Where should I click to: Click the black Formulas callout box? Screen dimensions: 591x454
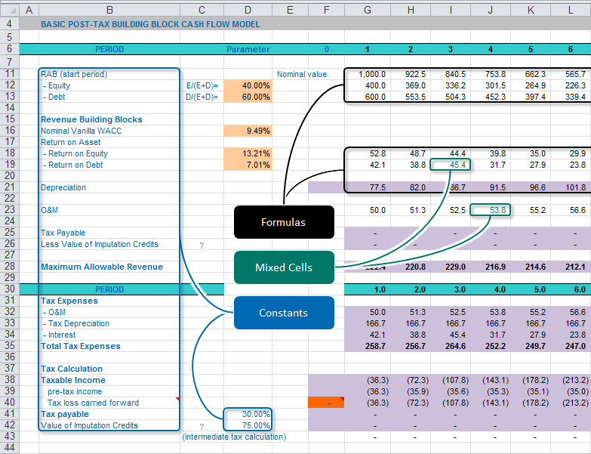tap(284, 222)
